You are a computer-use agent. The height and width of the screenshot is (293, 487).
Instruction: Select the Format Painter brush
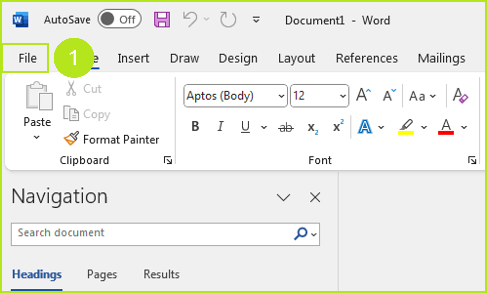pyautogui.click(x=112, y=139)
